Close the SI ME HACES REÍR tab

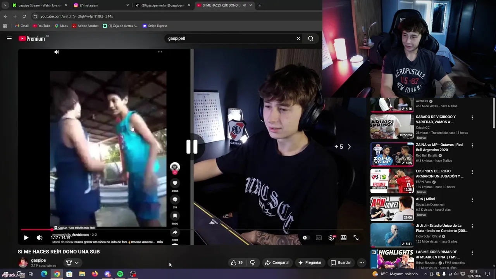tap(250, 5)
